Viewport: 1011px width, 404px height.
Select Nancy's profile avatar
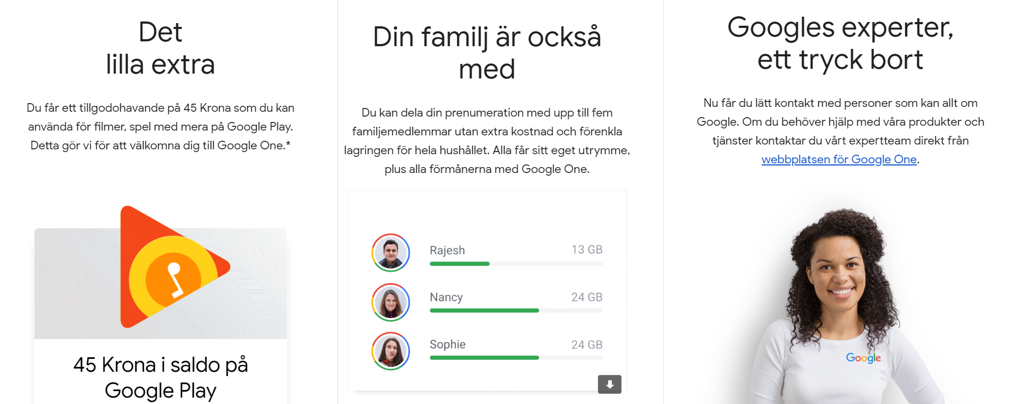point(391,302)
